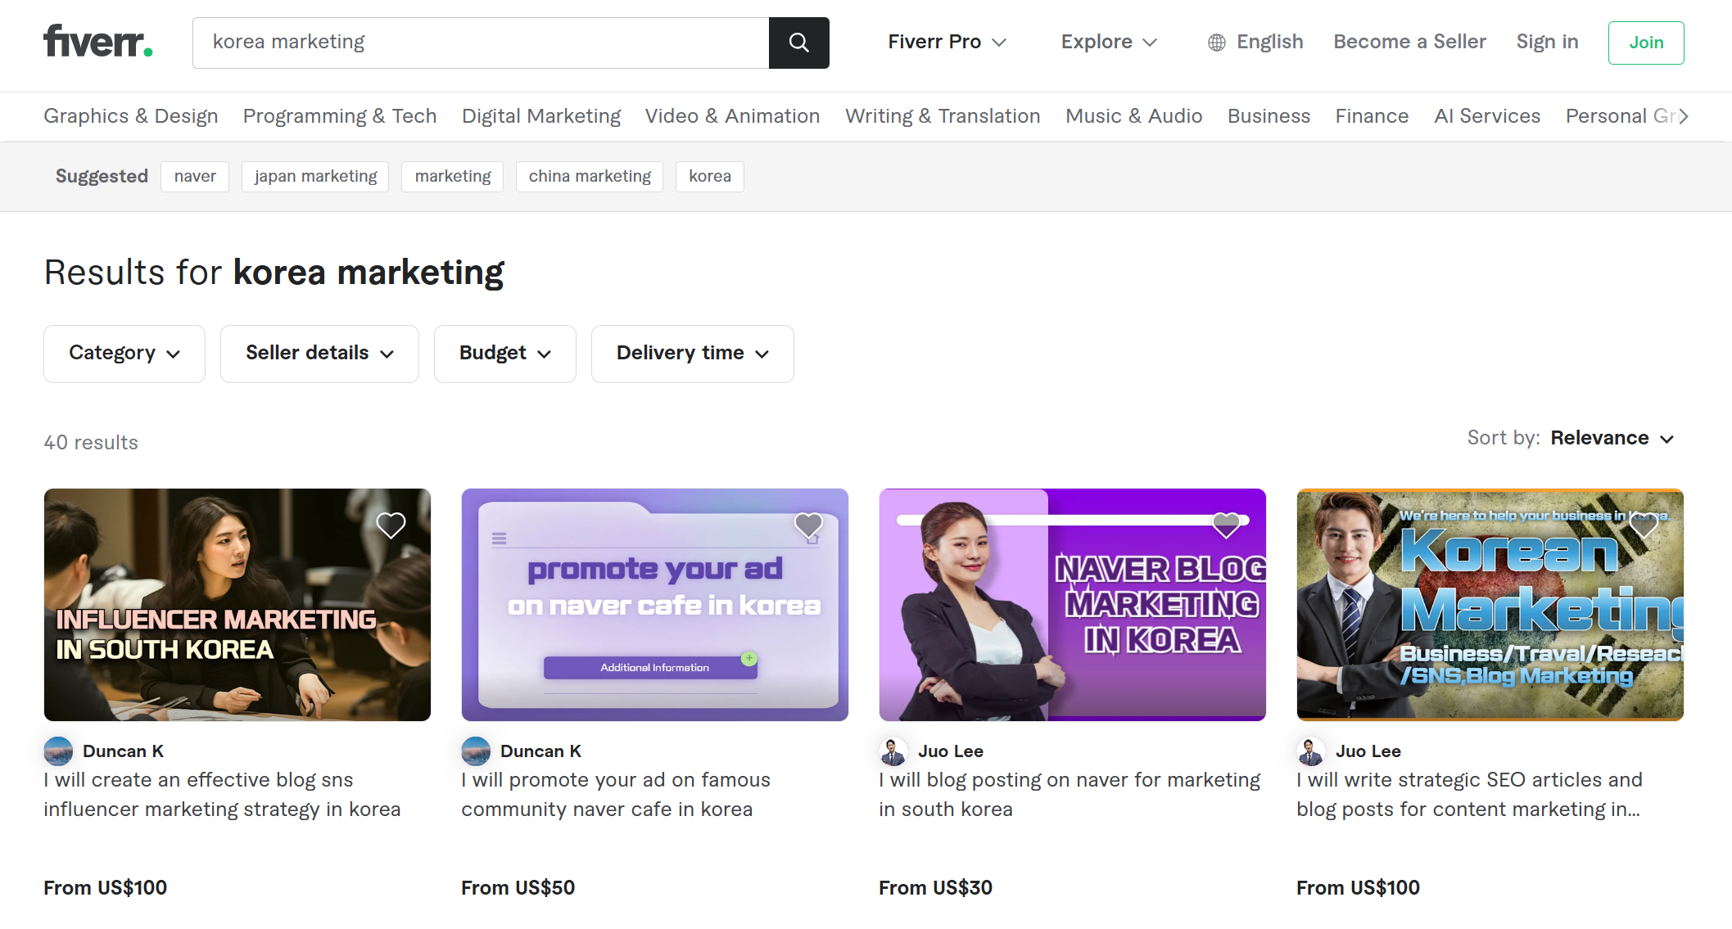
Task: Expand the Fiverr Pro dropdown
Action: pos(947,42)
